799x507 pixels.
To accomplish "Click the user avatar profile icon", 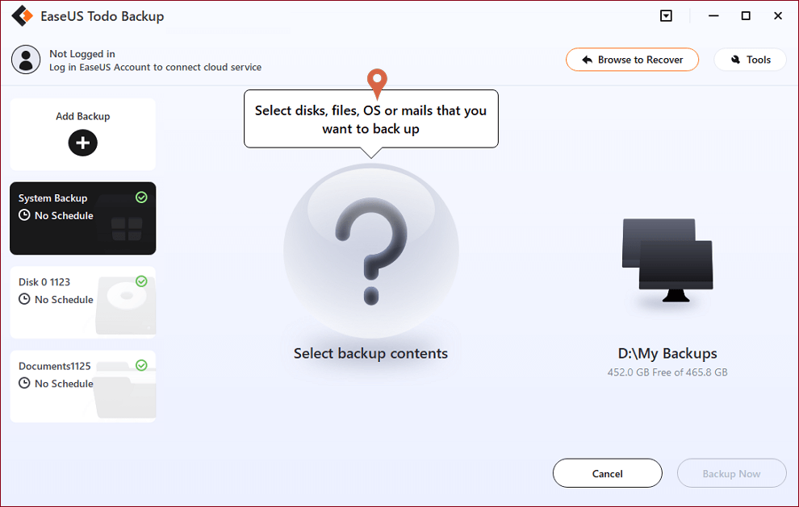I will coord(26,60).
